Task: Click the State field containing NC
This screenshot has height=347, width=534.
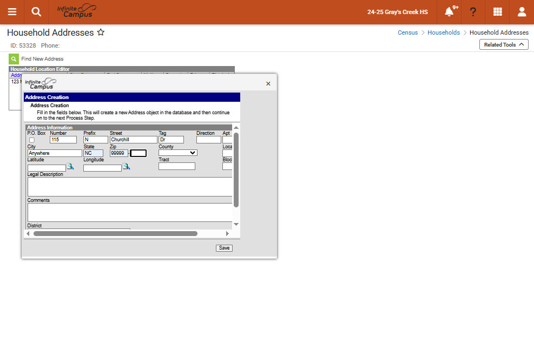Action: click(93, 153)
